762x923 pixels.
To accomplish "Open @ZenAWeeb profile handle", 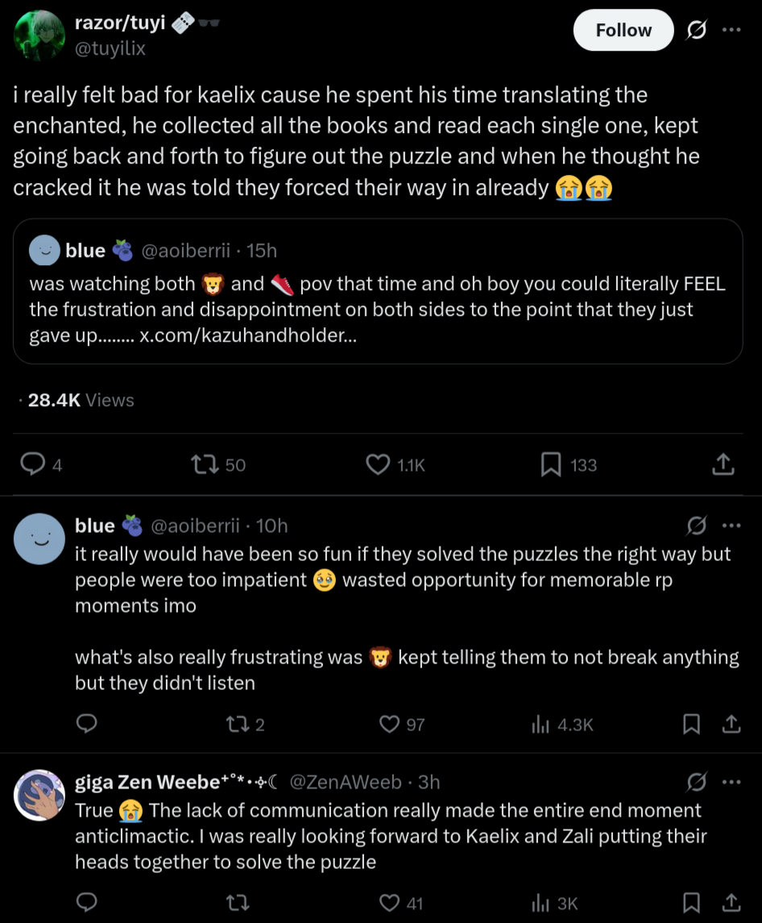I will [x=345, y=782].
